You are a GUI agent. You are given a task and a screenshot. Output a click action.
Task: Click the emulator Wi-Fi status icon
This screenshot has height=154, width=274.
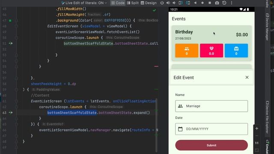tap(241, 9)
